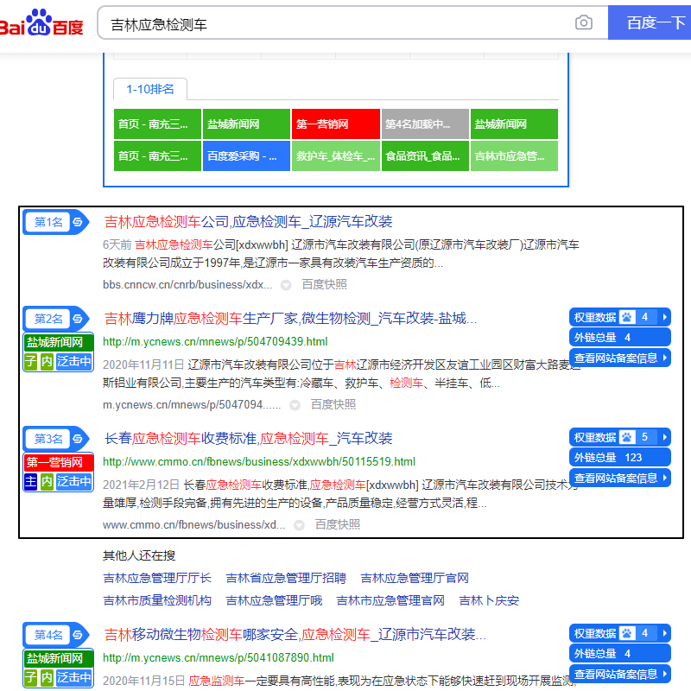Open result 吉林鹰力牌应急检测车生产厂家
The width and height of the screenshot is (691, 691).
pos(290,318)
